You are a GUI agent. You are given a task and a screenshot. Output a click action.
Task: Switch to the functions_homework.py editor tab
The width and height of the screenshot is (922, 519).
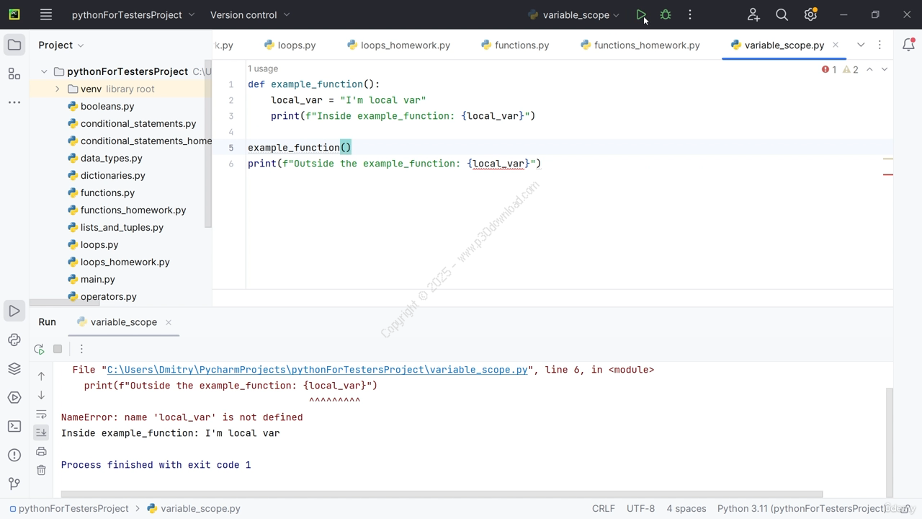point(640,45)
